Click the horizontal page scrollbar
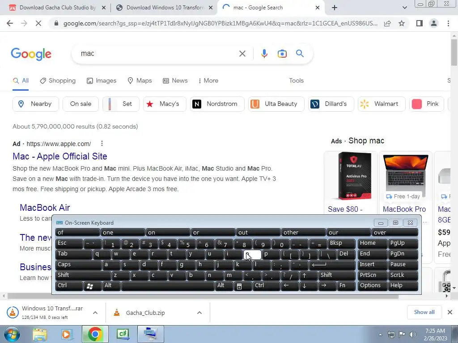Viewport: 458px width, 343px height. [203, 297]
